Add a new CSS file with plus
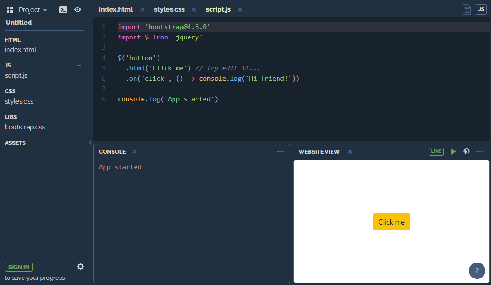491x285 pixels. (x=79, y=91)
